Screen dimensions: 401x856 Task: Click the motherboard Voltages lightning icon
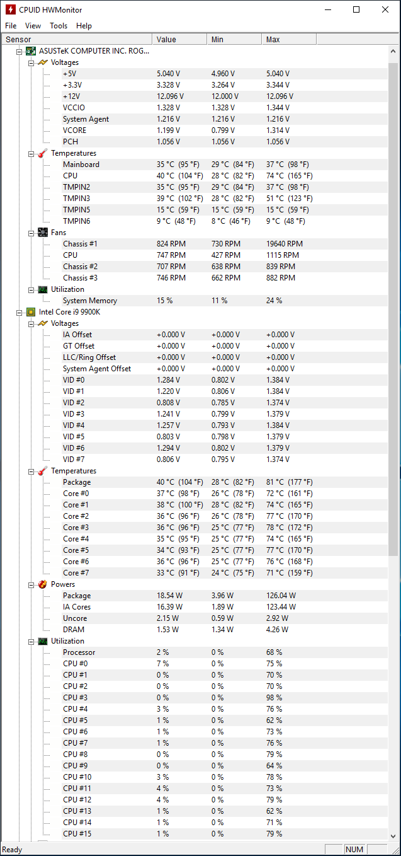42,62
